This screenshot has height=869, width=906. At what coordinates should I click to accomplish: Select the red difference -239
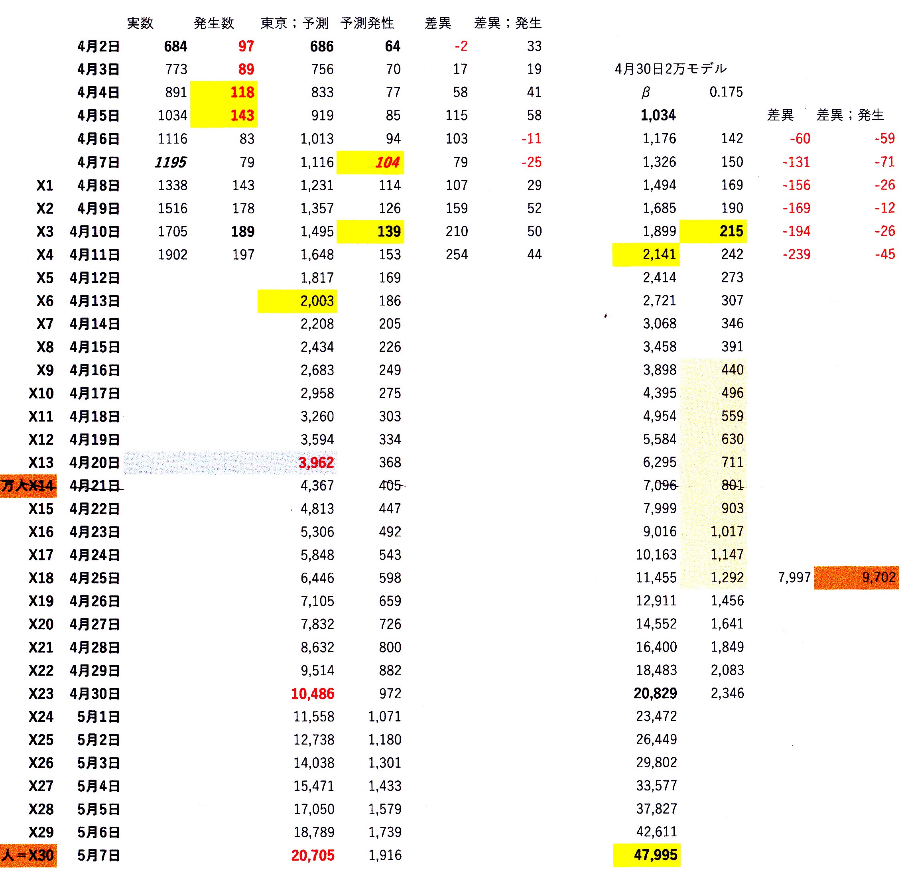pyautogui.click(x=796, y=254)
